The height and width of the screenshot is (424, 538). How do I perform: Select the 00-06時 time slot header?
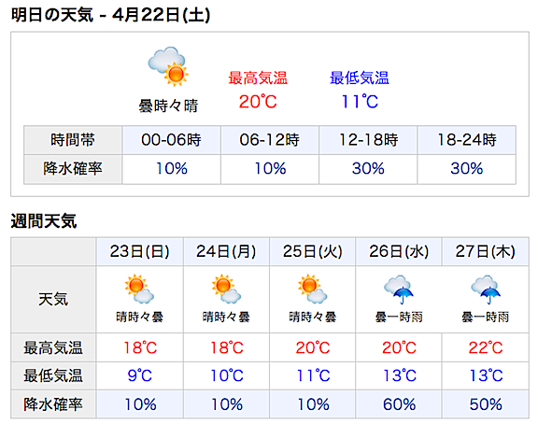click(171, 140)
